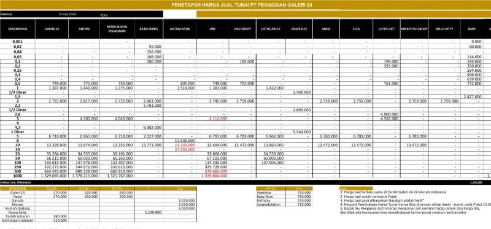Select the HARGA JUAL PERHIASAN black bar
Screen dimensions: 491x229
point(245,182)
